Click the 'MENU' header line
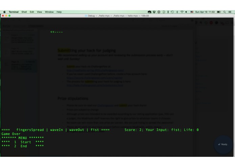This screenshot has height=167, width=235. coord(23,138)
